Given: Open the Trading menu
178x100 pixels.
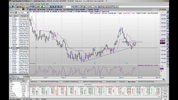Looking at the screenshot, I should [43, 4].
